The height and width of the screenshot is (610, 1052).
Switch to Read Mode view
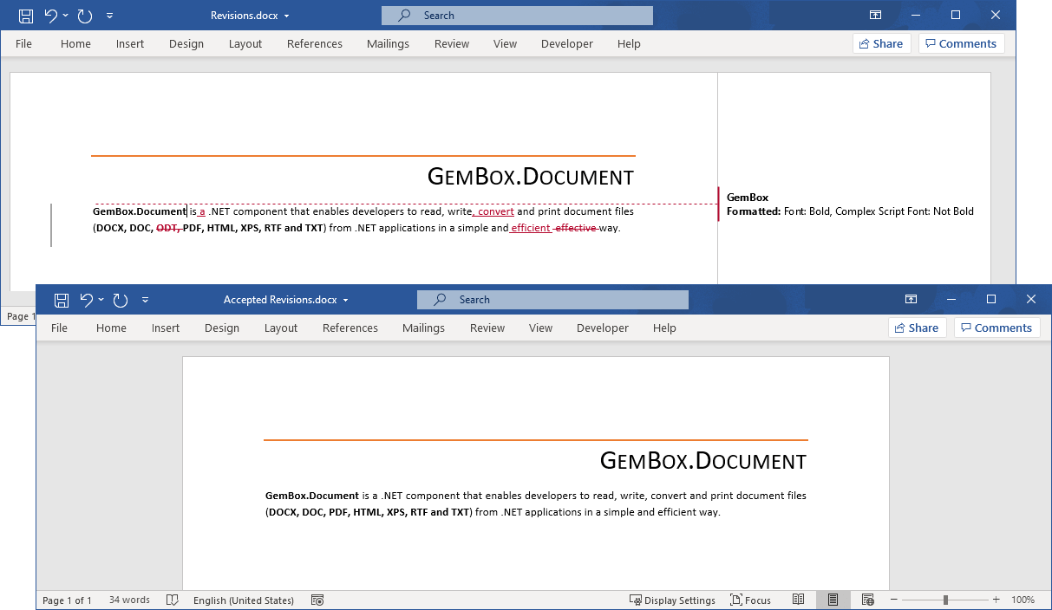pos(799,600)
